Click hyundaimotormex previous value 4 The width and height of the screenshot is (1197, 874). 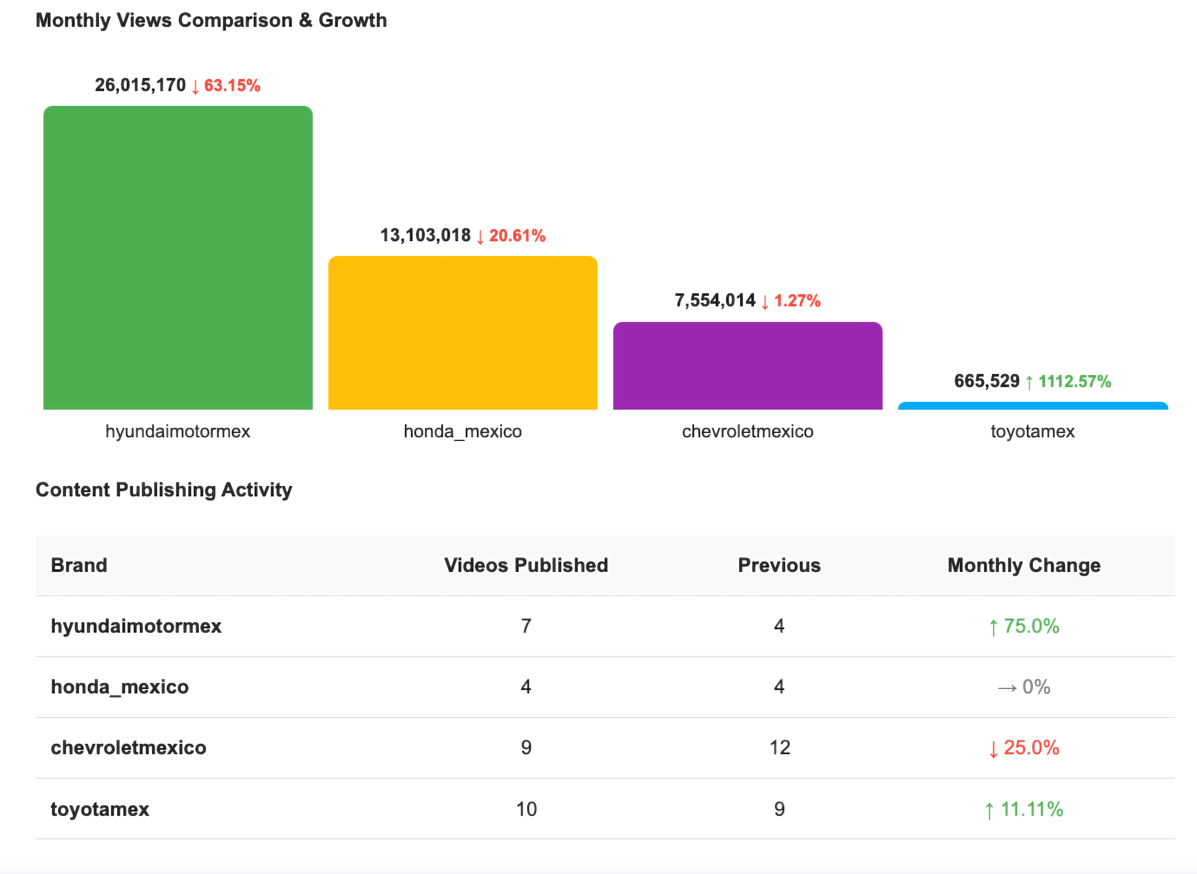pyautogui.click(x=779, y=626)
